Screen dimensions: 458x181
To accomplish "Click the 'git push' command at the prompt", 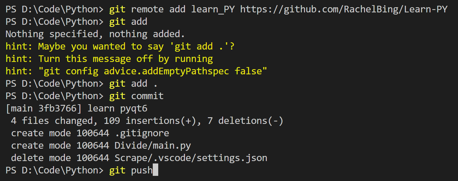I will 131,170.
